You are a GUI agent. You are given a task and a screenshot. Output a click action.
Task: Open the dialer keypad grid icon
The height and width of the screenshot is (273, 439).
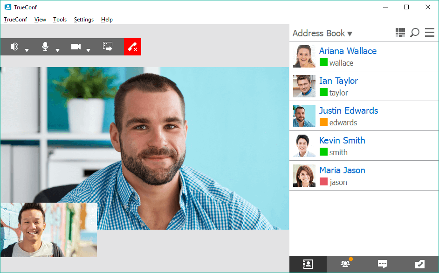pos(400,33)
